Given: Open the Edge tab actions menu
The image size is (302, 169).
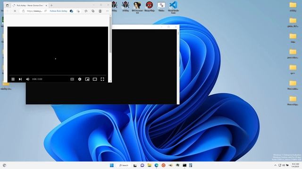Looking at the screenshot, I should (8, 5).
